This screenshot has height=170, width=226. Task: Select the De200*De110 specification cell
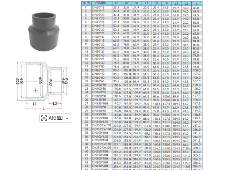pyautogui.click(x=101, y=125)
